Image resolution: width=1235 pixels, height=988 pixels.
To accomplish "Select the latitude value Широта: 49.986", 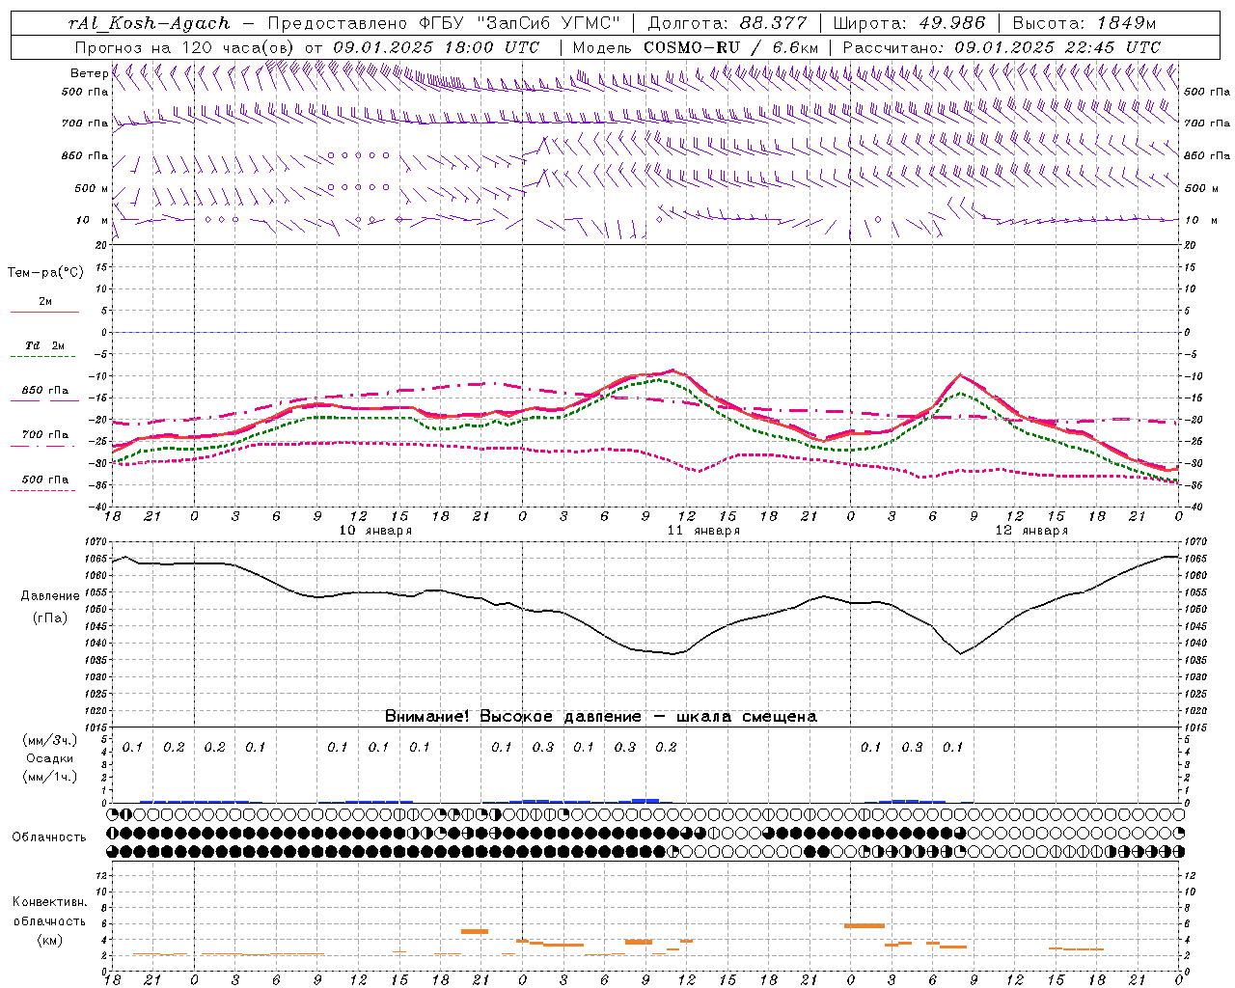I will (909, 23).
